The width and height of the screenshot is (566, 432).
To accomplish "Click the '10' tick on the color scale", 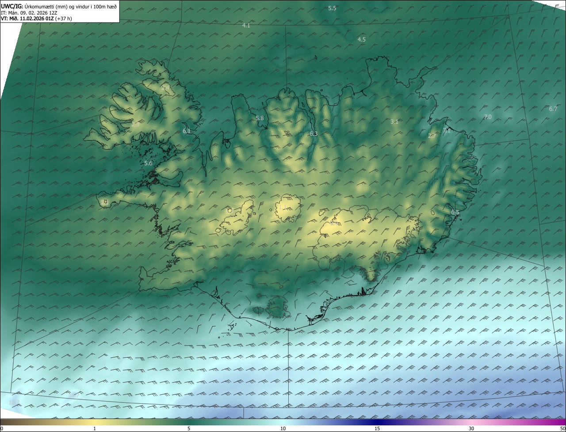I will pos(283,428).
